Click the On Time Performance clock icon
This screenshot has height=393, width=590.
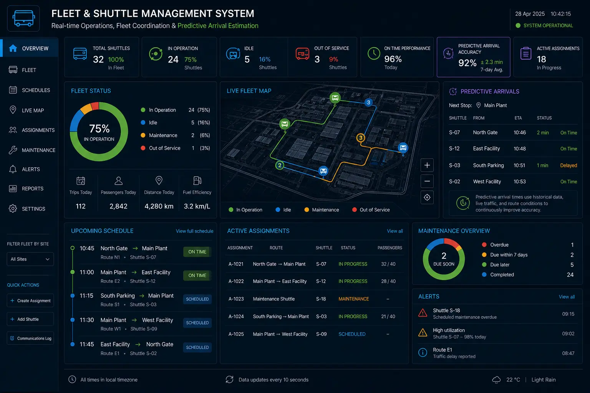click(x=374, y=53)
